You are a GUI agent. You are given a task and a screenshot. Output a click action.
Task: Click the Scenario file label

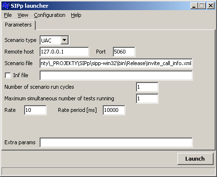coord(18,63)
